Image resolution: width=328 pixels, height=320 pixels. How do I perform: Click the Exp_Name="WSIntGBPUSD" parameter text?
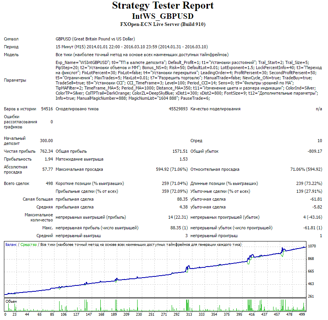pos(83,62)
